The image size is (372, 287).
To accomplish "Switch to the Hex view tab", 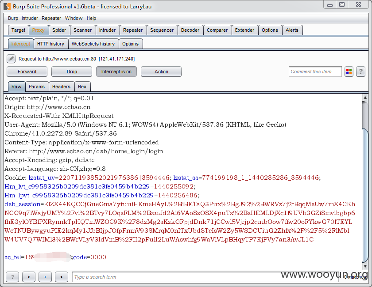I will (x=82, y=87).
